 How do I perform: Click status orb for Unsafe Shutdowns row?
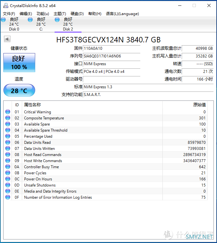click(x=8, y=185)
